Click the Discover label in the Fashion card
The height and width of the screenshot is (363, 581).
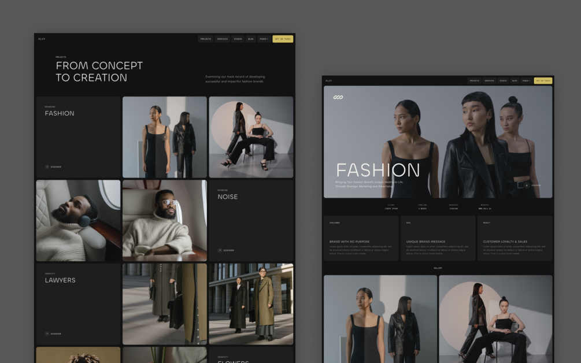tap(56, 167)
